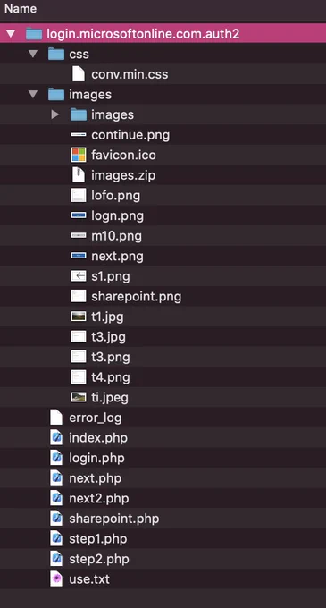Click the error_log document icon
This screenshot has height=608, width=326.
[56, 418]
